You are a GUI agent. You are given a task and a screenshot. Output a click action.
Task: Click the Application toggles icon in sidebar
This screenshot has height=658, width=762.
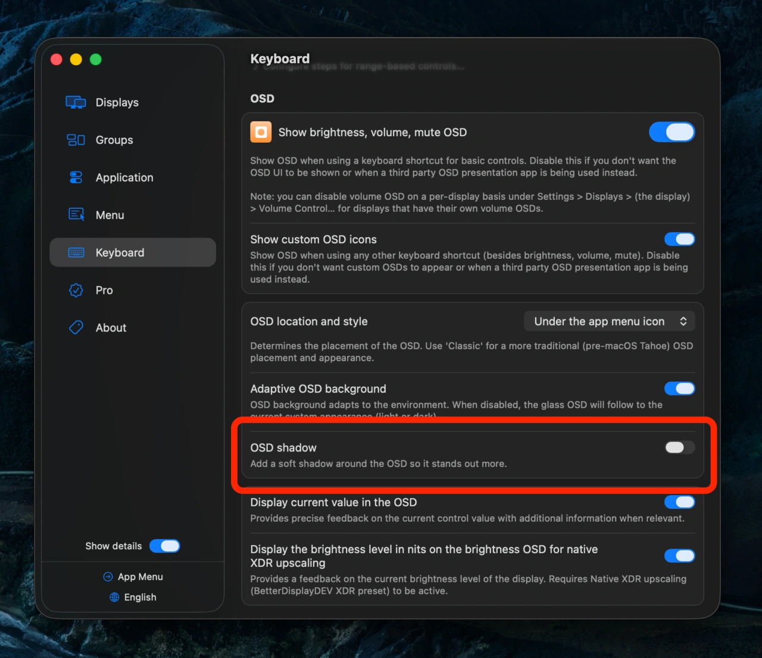point(76,177)
